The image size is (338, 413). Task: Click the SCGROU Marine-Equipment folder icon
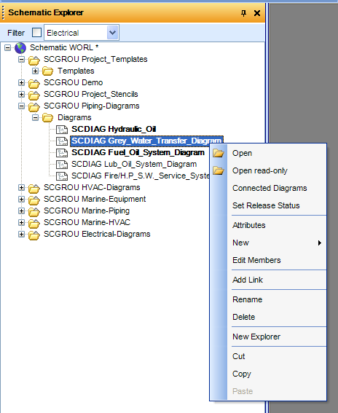34,200
